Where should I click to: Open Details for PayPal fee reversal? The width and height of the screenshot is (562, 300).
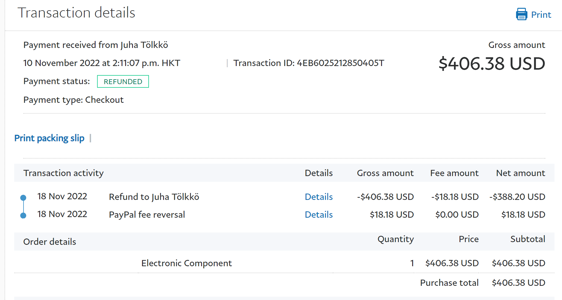[319, 215]
